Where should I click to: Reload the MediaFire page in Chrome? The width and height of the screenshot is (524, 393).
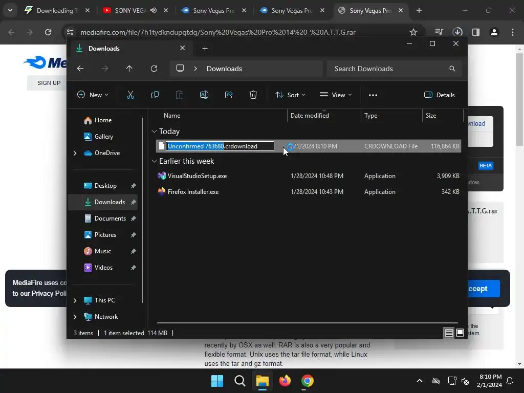pyautogui.click(x=48, y=32)
